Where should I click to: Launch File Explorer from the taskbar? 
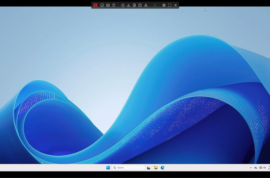156,168
